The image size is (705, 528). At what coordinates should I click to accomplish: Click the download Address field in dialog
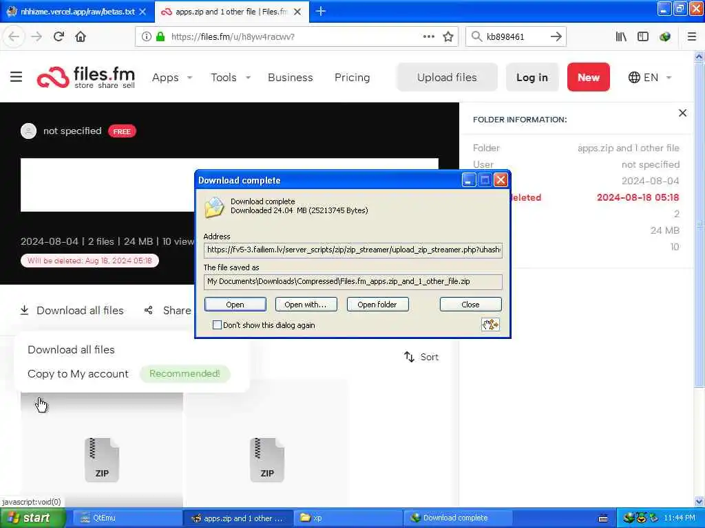[x=352, y=250]
